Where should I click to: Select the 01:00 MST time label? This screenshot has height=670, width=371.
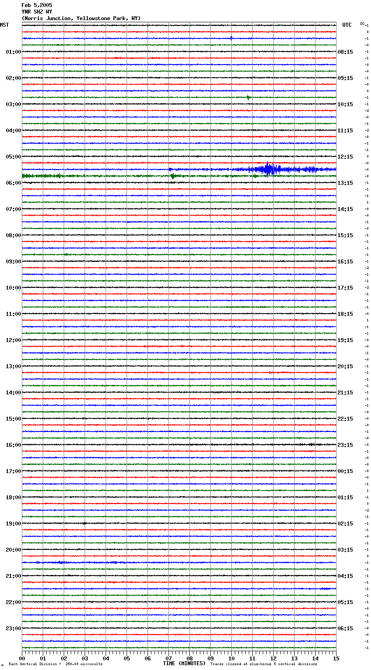14,52
